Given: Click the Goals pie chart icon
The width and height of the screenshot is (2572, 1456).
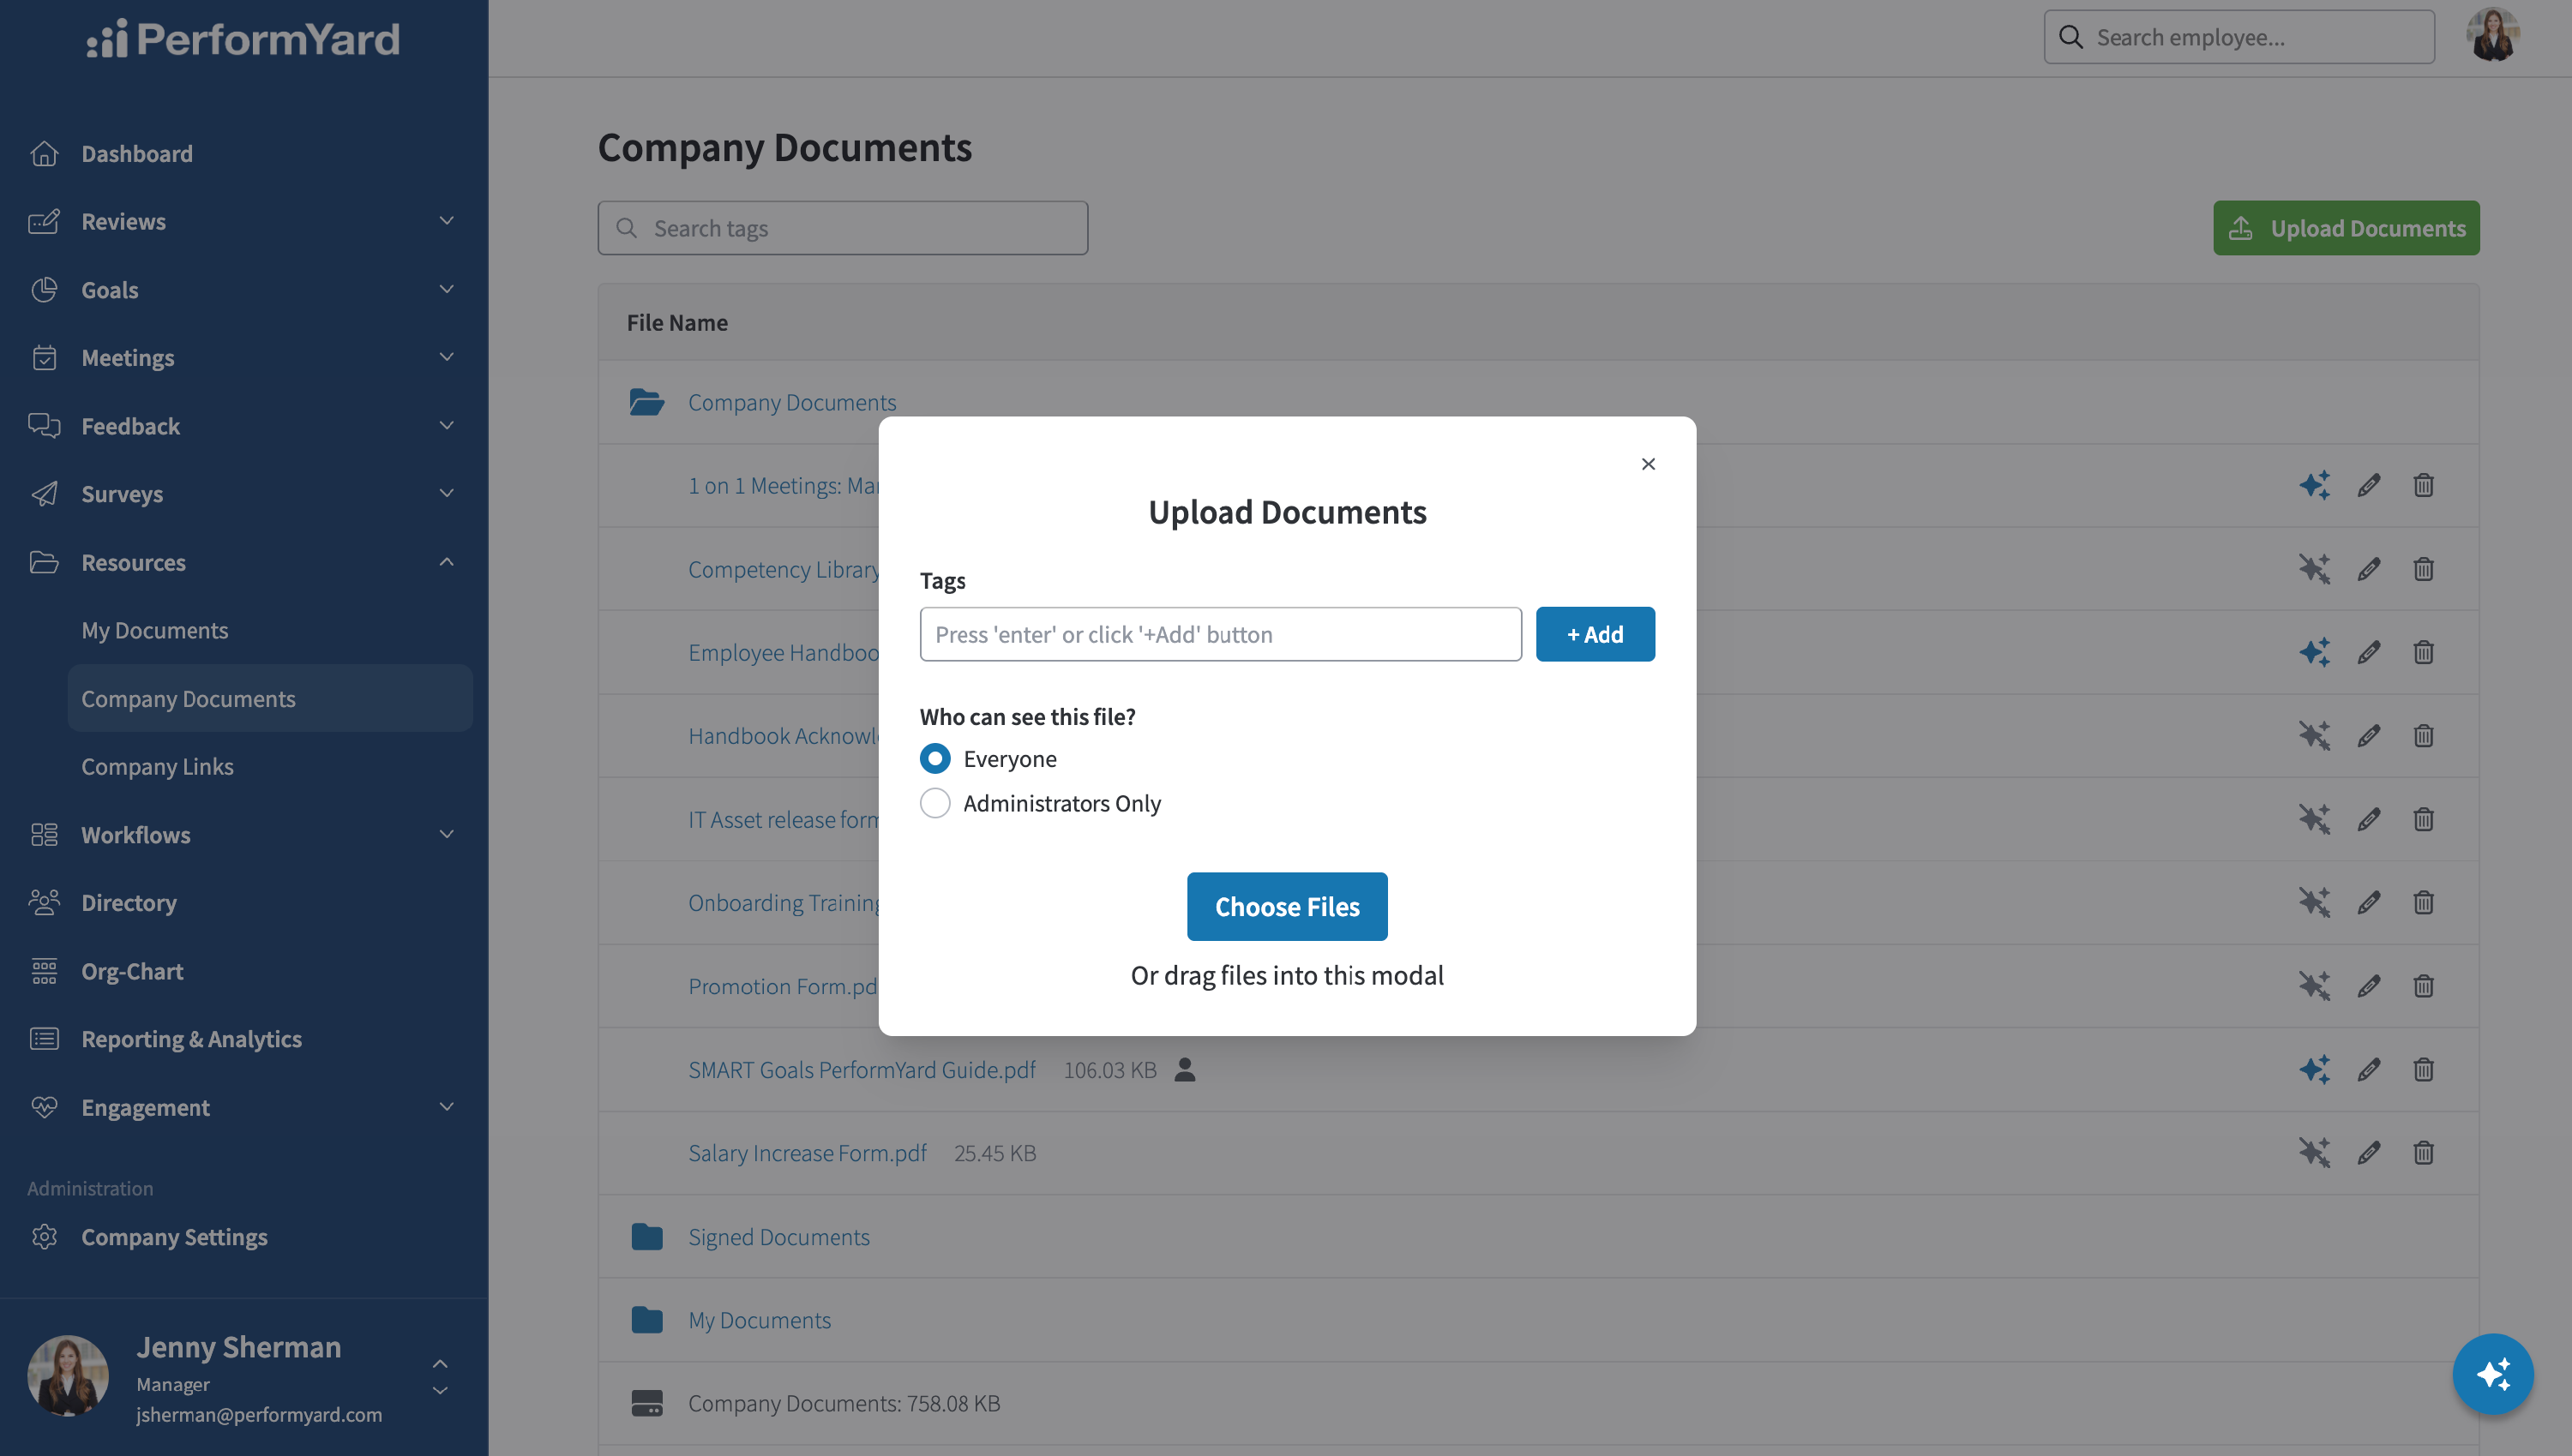Looking at the screenshot, I should click(x=44, y=289).
